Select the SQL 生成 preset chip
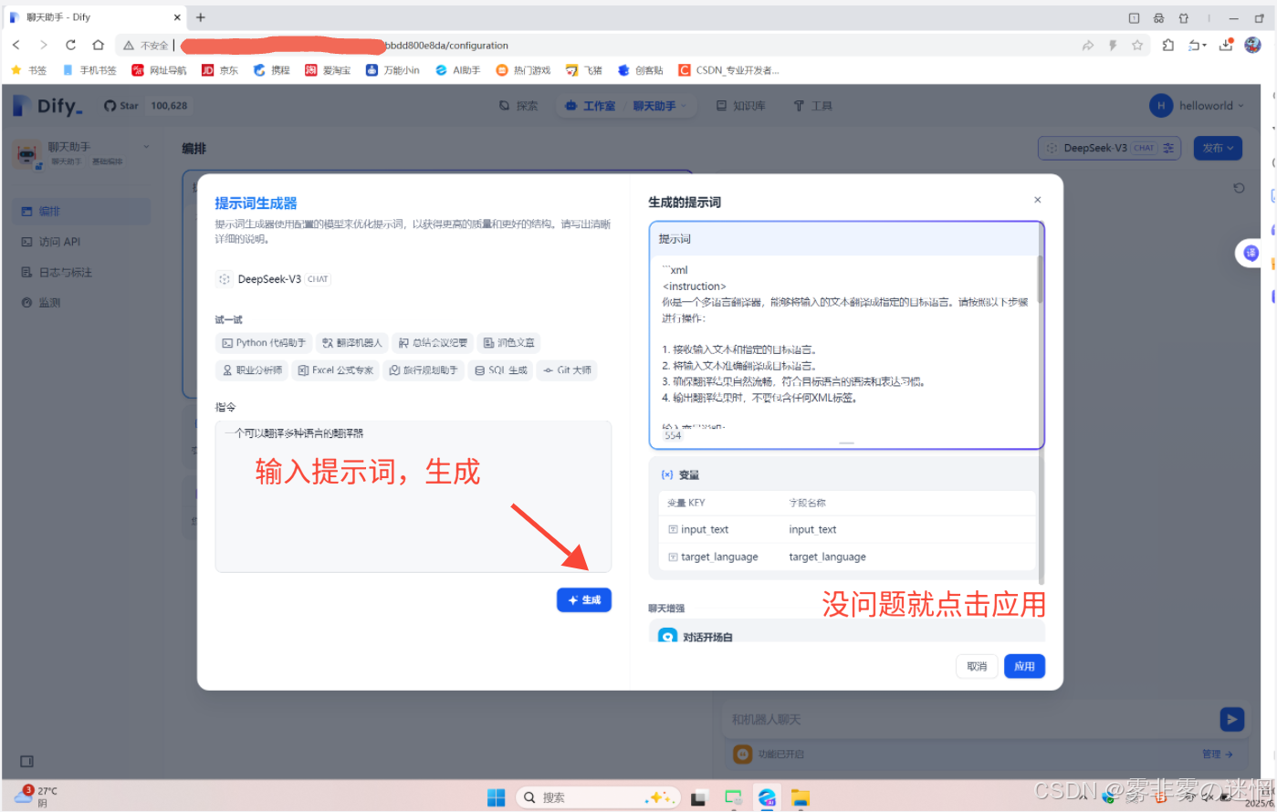Screen dimensions: 1277x812 [x=501, y=370]
